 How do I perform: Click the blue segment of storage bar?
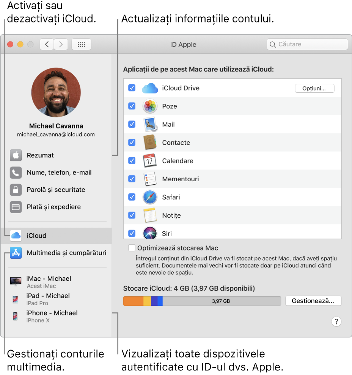(160, 301)
